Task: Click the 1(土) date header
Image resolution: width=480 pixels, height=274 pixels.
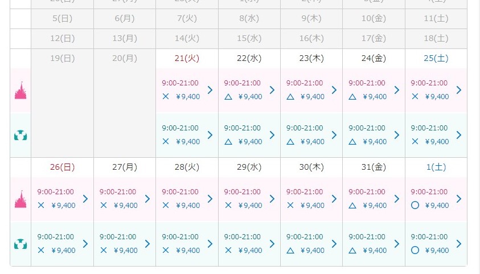Action: [x=436, y=167]
